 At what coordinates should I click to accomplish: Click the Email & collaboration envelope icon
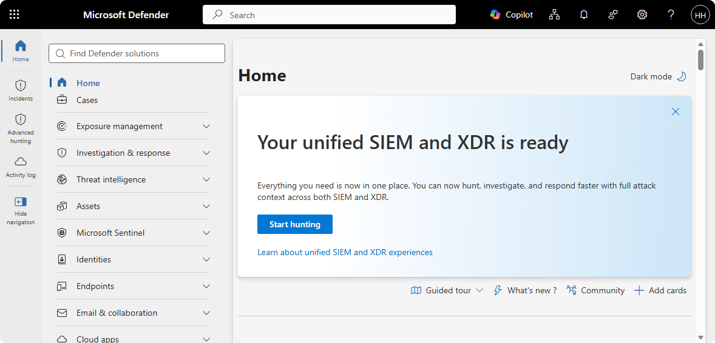(x=62, y=313)
